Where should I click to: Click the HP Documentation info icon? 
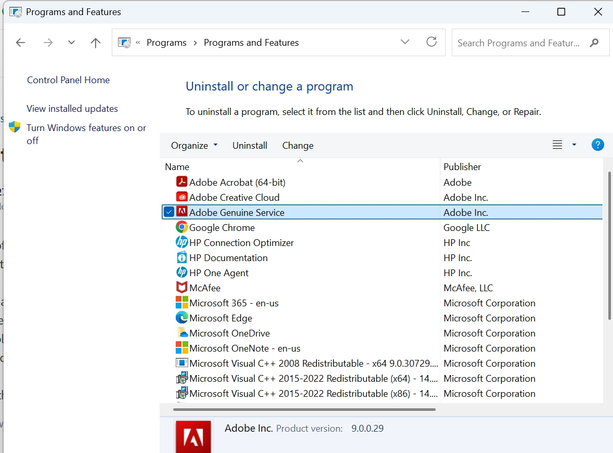click(x=181, y=257)
